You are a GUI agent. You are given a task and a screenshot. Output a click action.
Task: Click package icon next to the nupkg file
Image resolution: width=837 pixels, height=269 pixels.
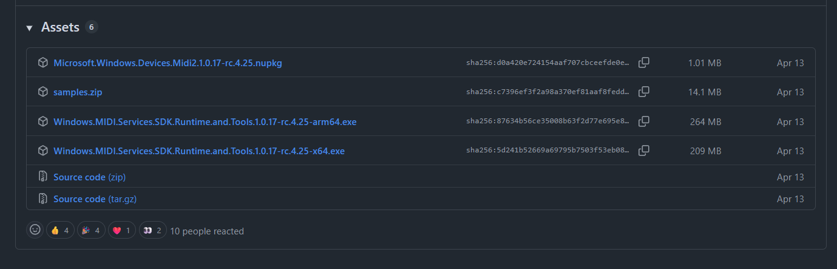pyautogui.click(x=43, y=63)
